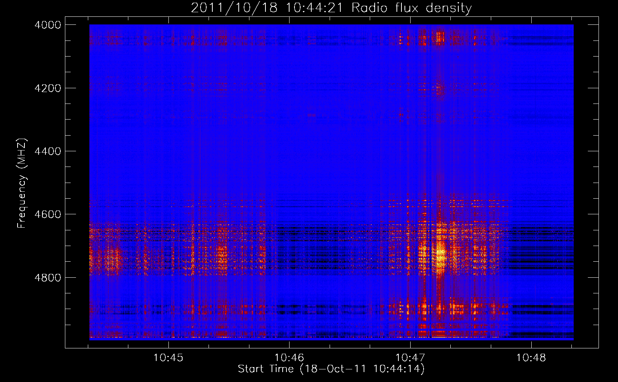The height and width of the screenshot is (382, 618).
Task: Select the 4800 frequency tick label
Action: tap(48, 278)
